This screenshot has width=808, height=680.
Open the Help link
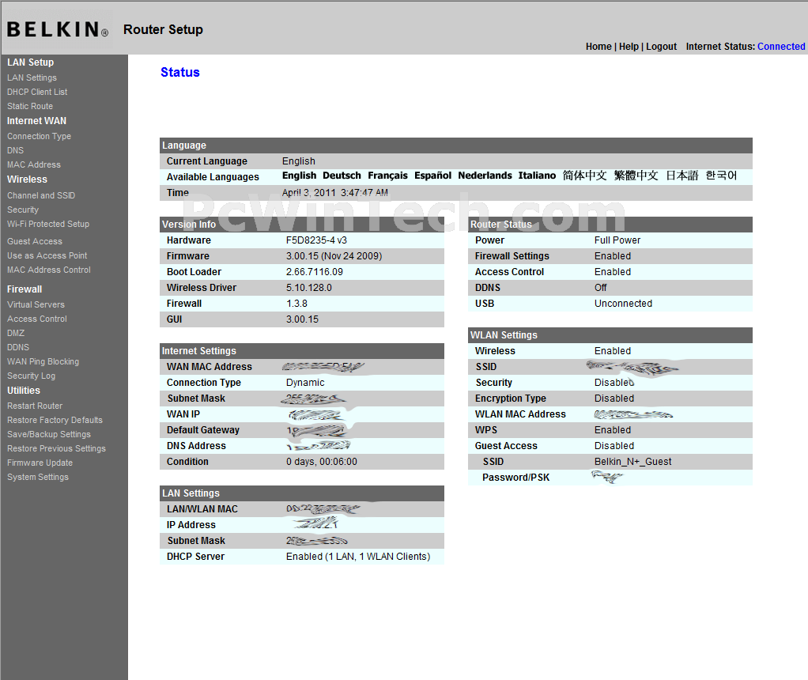[x=629, y=47]
